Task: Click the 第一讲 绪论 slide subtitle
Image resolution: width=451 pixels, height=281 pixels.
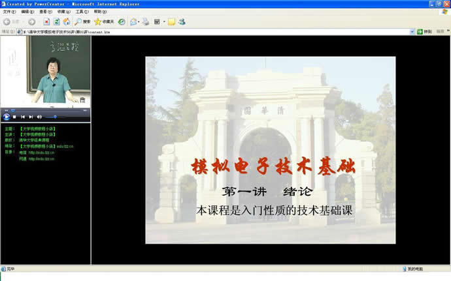Action: coord(267,192)
